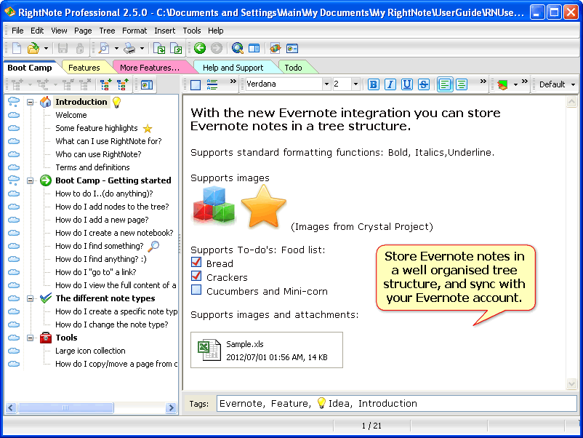This screenshot has width=583, height=438.
Task: Click into the Tags input field
Action: (396, 404)
